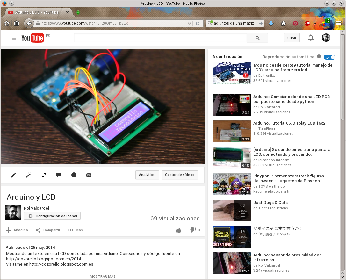
Task: Open the notifications bell
Action: pyautogui.click(x=311, y=38)
